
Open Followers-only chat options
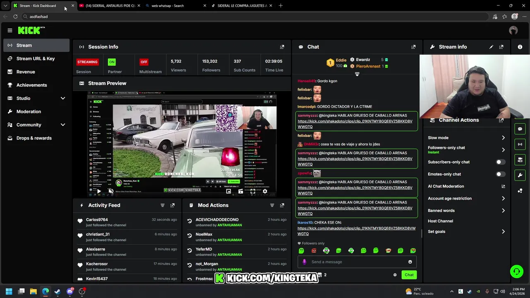466,150
